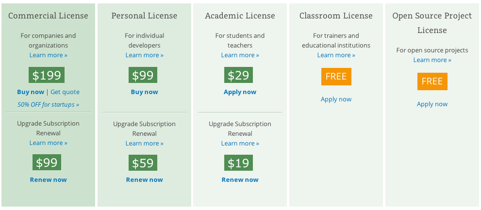Click Apply now under Academic License

tap(240, 92)
